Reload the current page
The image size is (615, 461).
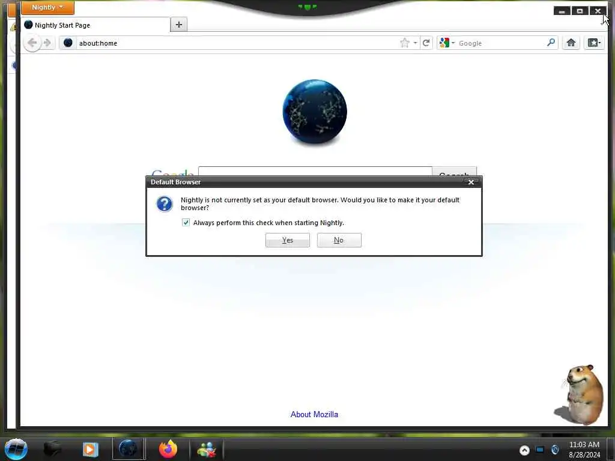click(426, 43)
